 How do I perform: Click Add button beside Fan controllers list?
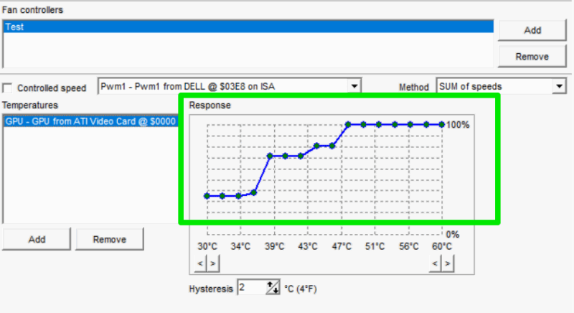532,30
